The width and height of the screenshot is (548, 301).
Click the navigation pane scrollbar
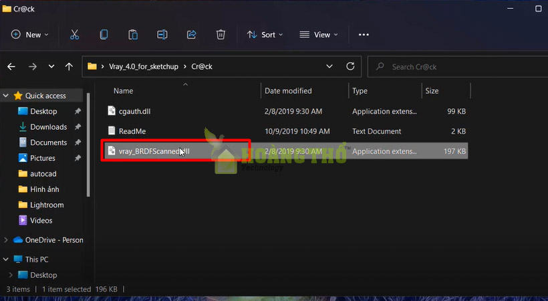(x=88, y=145)
